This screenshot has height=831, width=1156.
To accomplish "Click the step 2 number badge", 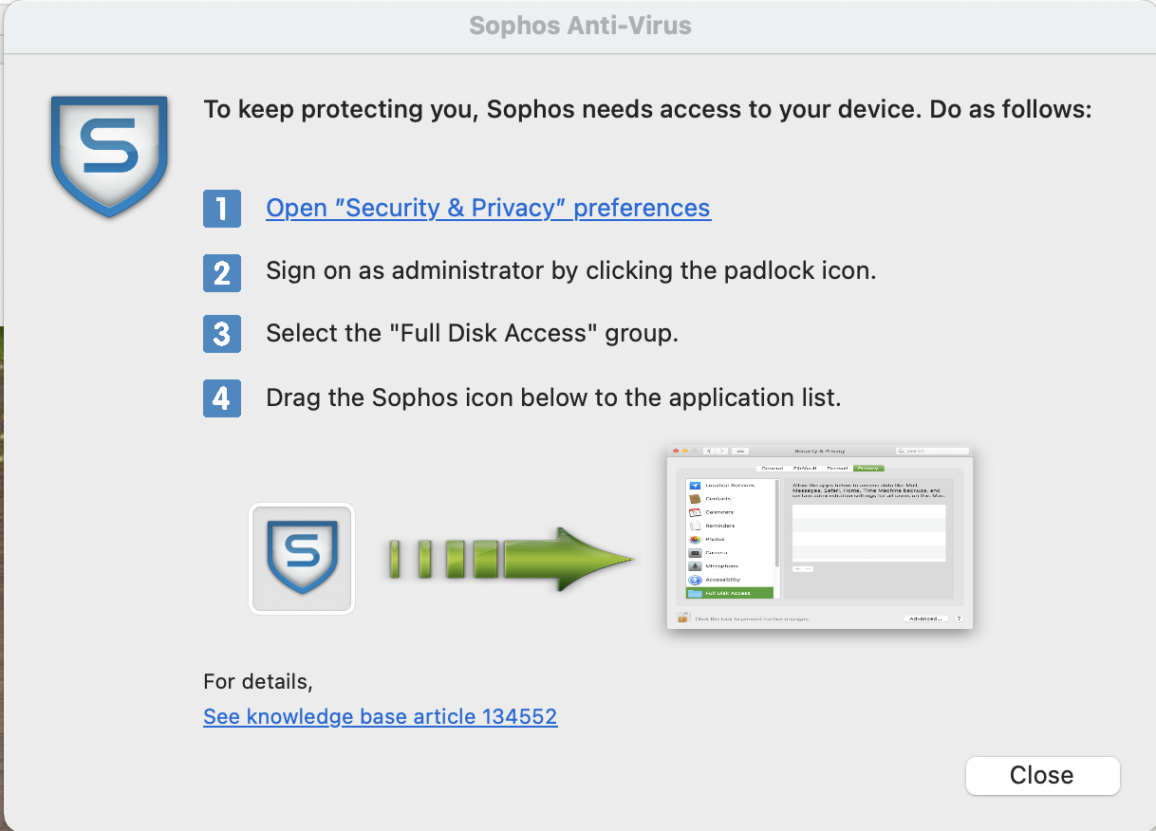I will tap(221, 272).
